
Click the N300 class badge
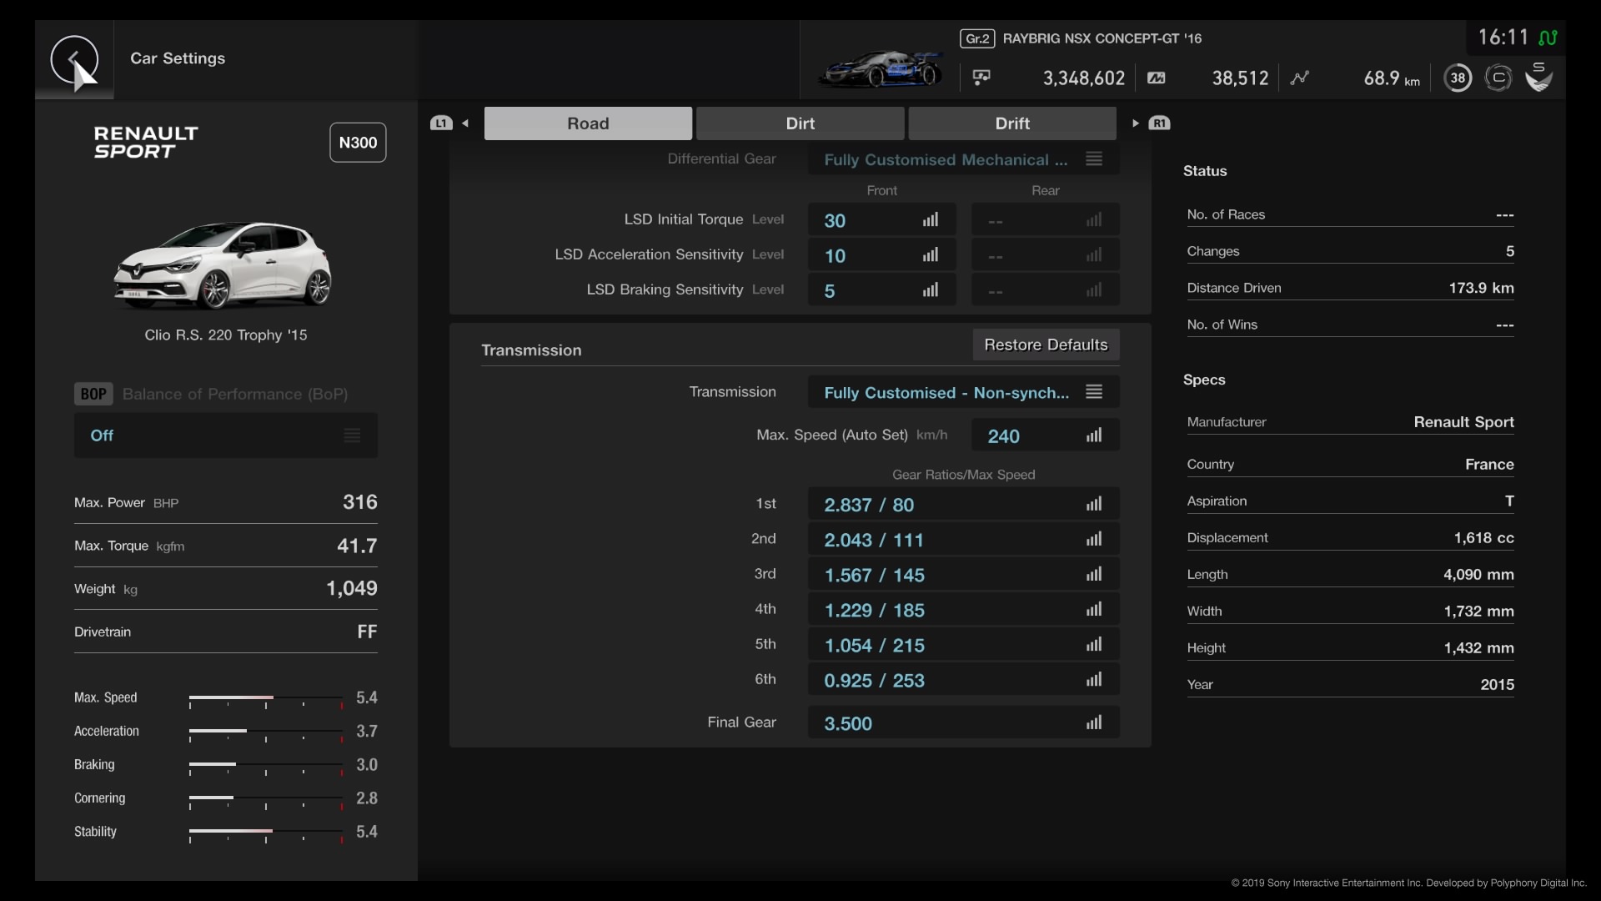click(358, 143)
